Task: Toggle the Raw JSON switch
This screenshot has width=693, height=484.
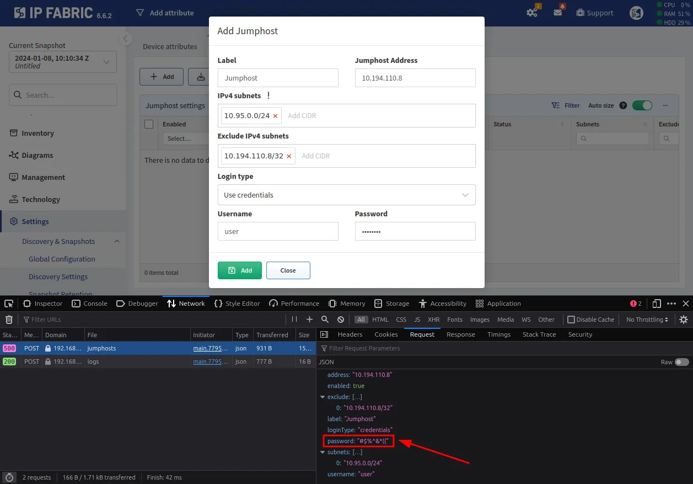Action: coord(682,362)
